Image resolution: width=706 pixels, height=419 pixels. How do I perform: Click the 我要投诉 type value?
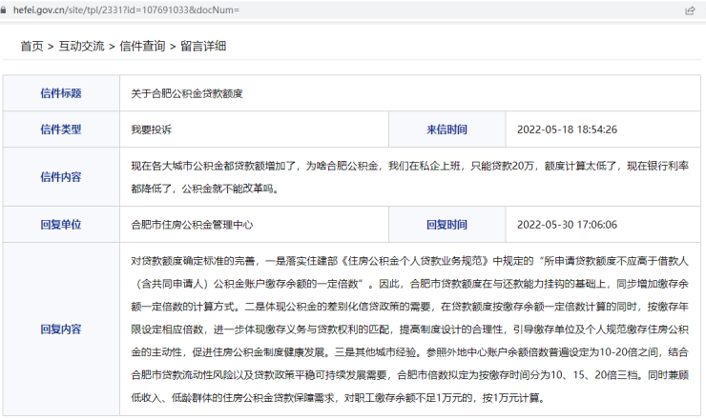click(x=152, y=130)
